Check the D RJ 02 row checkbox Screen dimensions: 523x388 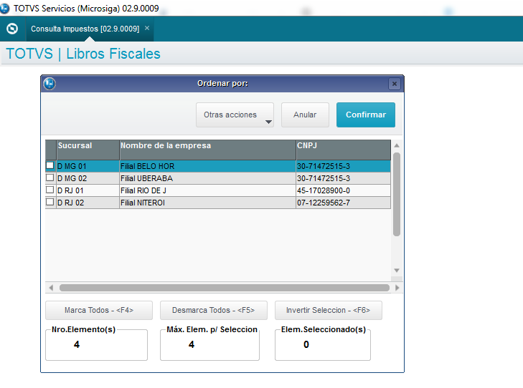[x=50, y=202]
